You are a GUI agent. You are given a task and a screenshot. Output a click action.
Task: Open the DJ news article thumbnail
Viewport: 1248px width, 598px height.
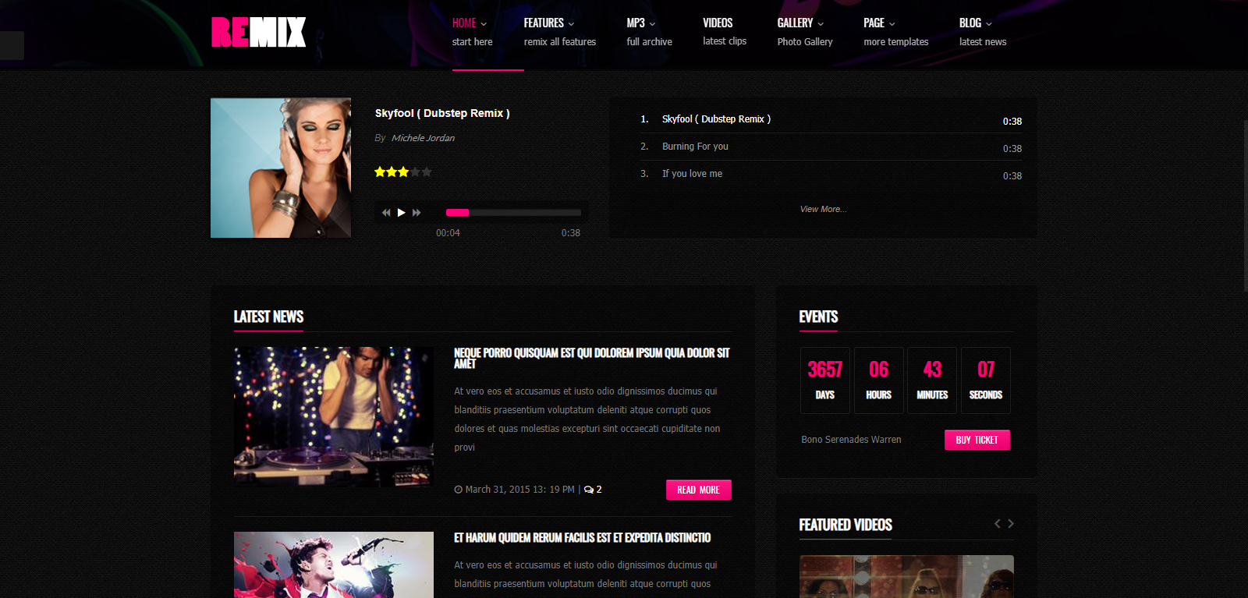[334, 416]
